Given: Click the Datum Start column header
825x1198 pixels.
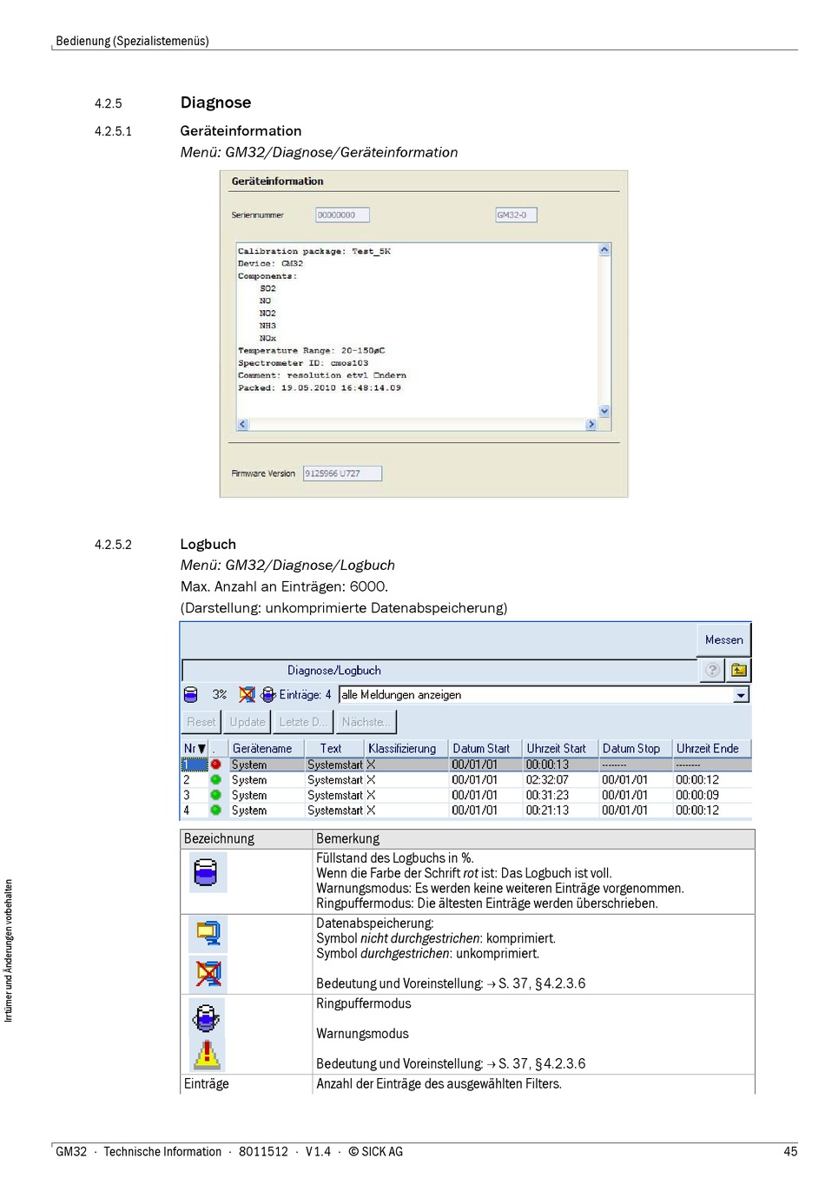Looking at the screenshot, I should 481,749.
